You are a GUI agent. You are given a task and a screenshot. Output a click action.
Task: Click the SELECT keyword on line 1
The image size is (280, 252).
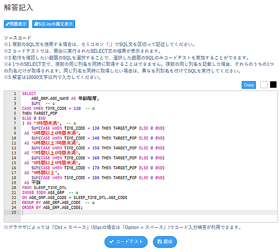click(29, 93)
